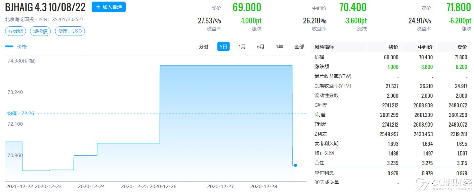Select the 修正久期 row label

(x=324, y=153)
